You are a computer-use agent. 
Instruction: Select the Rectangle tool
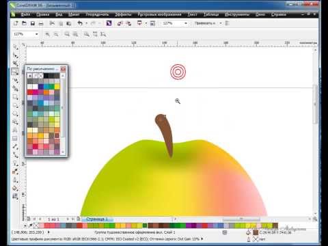pos(15,97)
